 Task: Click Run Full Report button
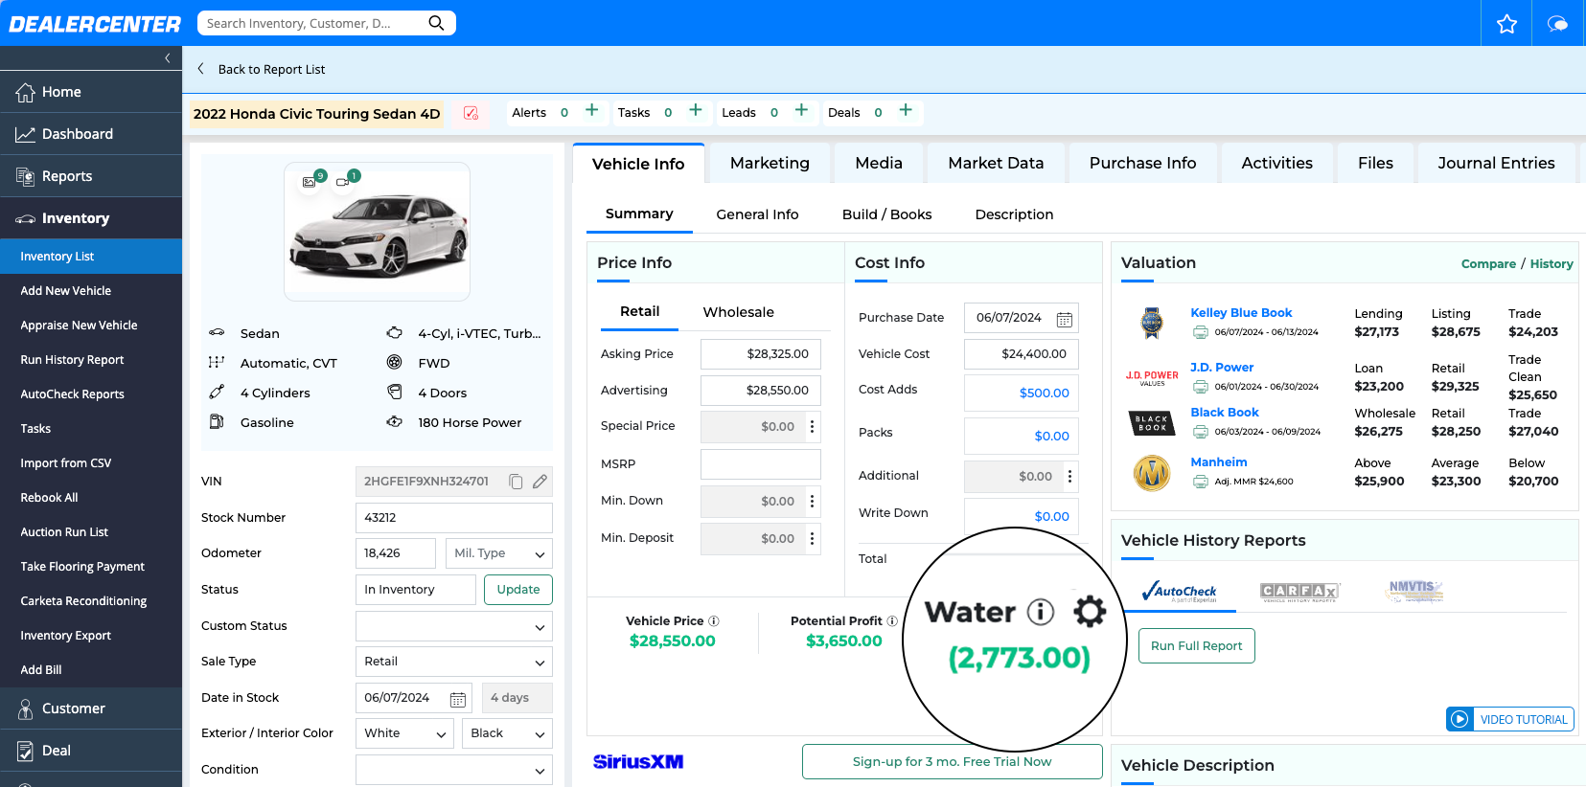tap(1196, 646)
